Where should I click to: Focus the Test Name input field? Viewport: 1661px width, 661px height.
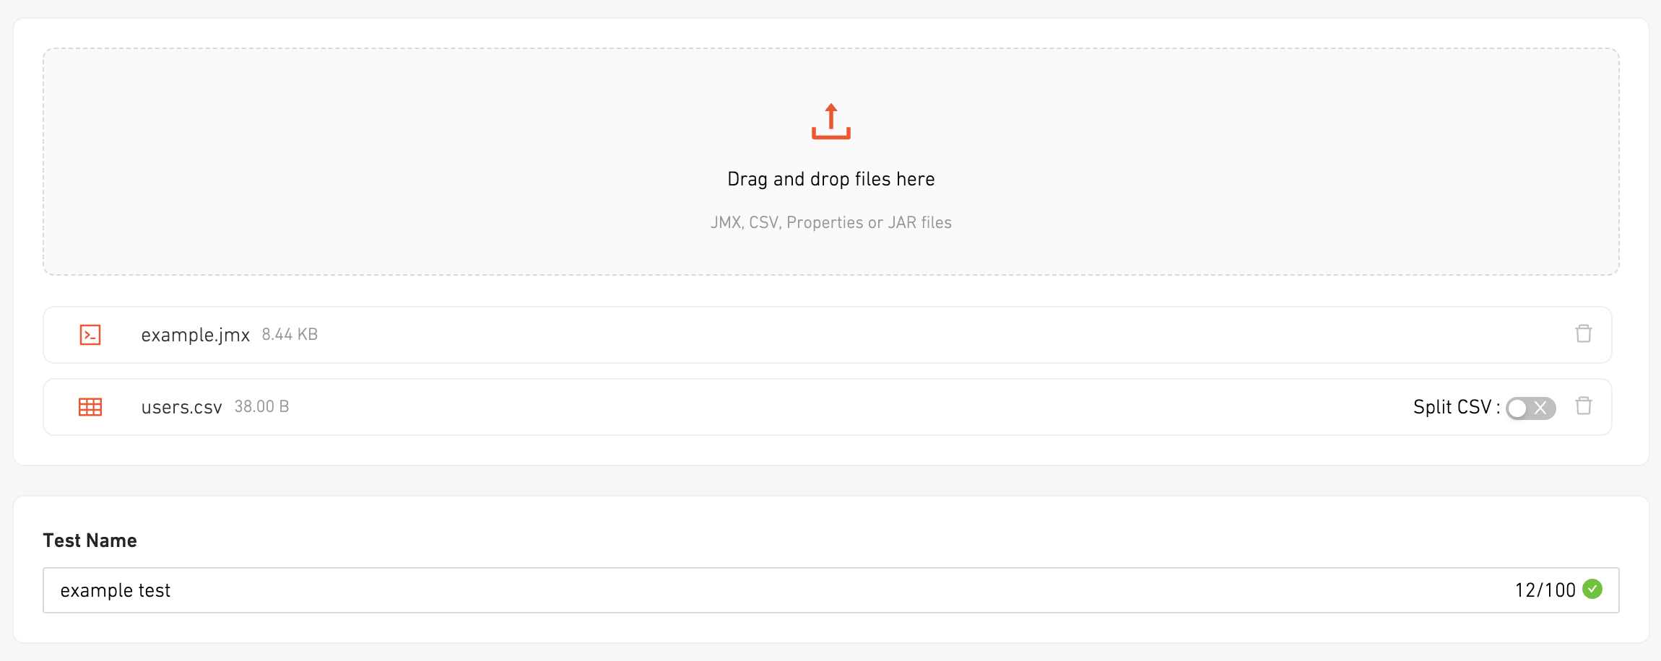(722, 590)
